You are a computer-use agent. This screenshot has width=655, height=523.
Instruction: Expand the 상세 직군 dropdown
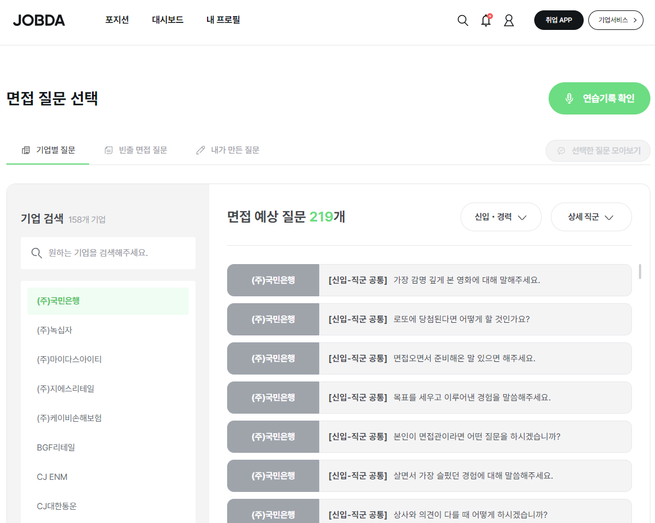[x=591, y=217]
